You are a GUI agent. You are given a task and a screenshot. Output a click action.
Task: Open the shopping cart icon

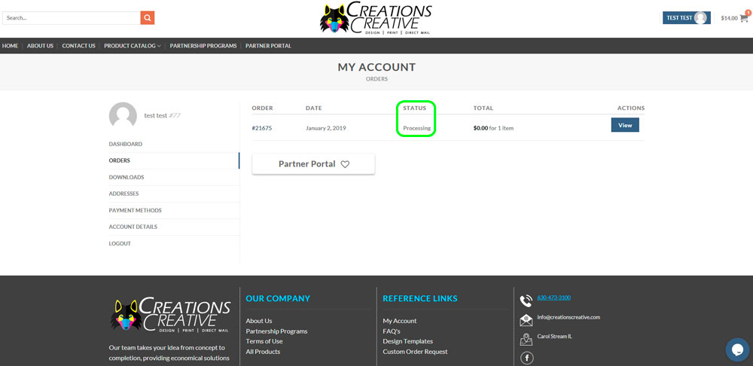[x=744, y=18]
